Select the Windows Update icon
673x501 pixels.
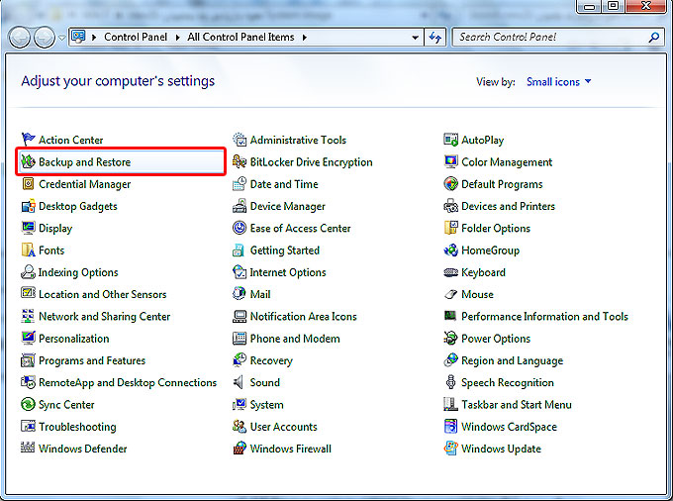click(x=451, y=450)
